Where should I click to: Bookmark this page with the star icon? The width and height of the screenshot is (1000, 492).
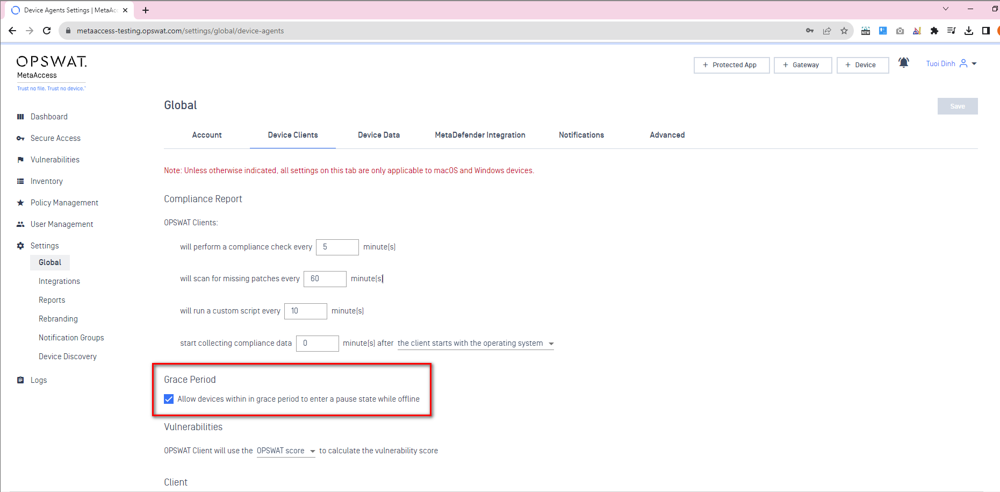click(x=844, y=31)
